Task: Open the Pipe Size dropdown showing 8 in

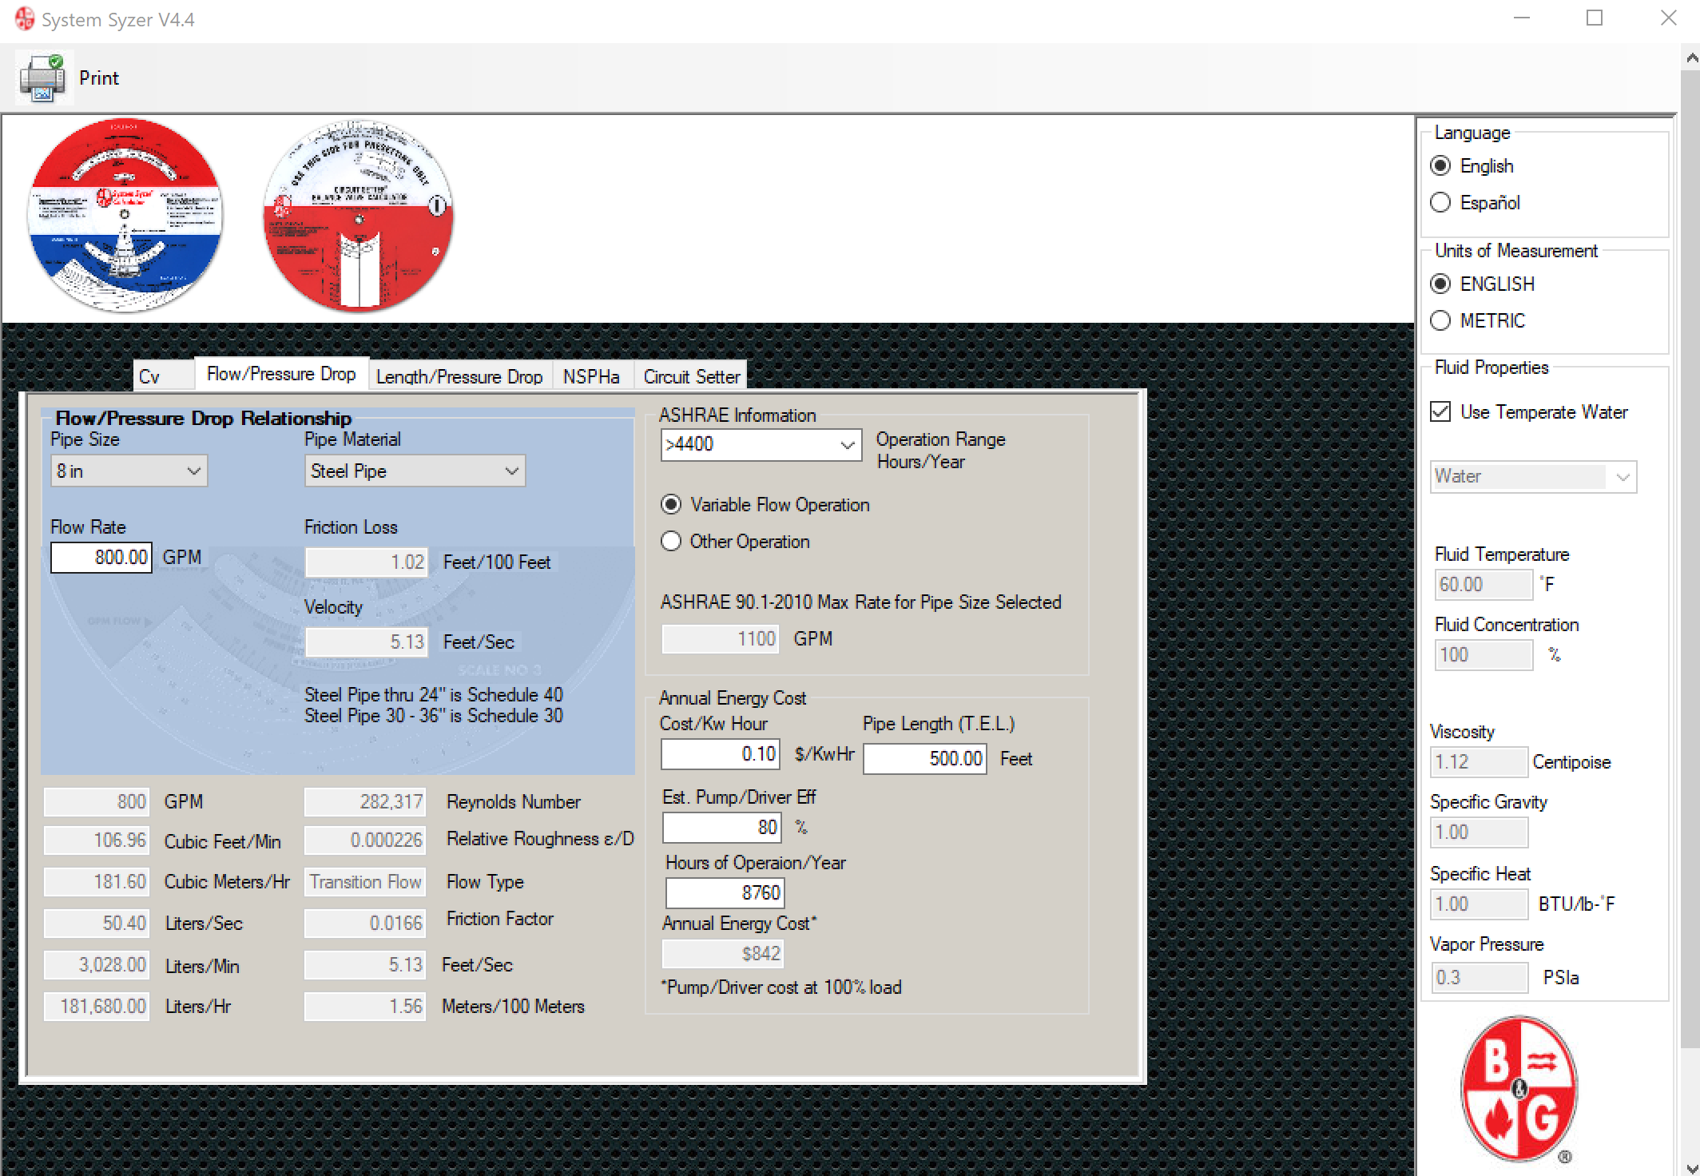Action: point(129,471)
